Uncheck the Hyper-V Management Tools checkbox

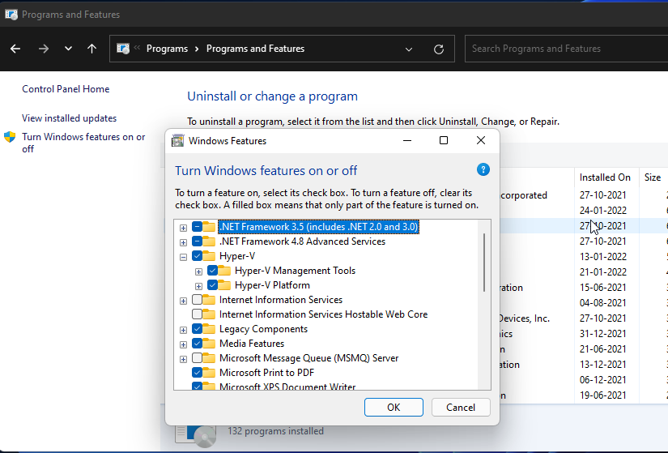213,271
